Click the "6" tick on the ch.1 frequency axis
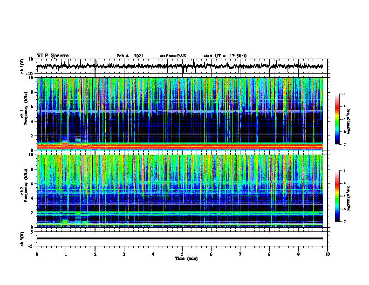Screen dimensions: 369x285 pos(33,107)
